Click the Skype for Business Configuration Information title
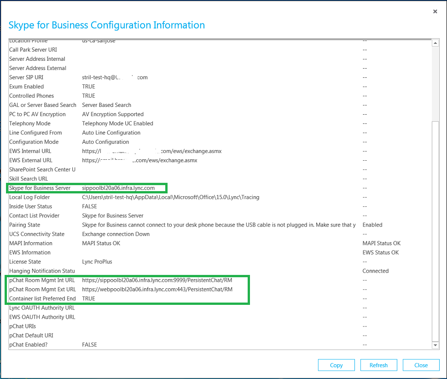Screen dimensions: 447x379 [106, 25]
